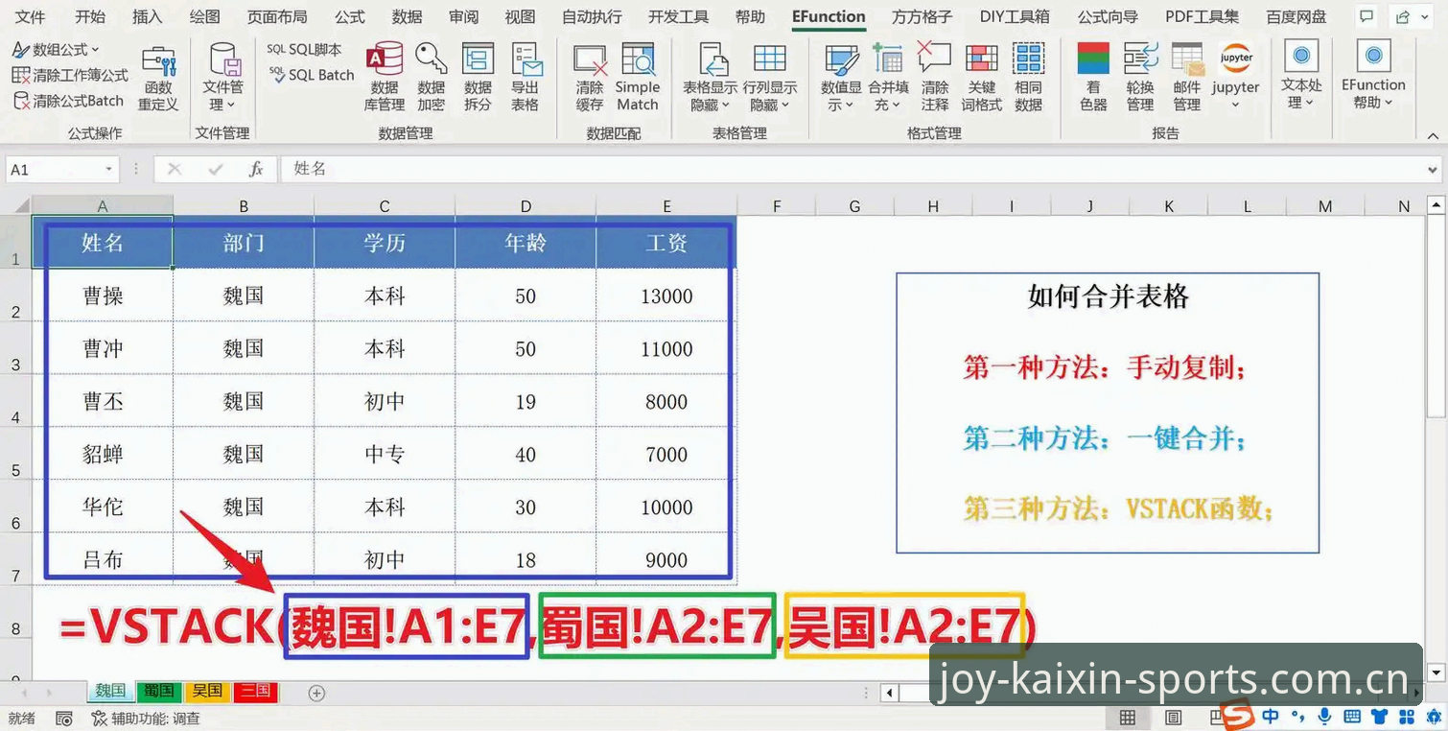Select the 13000 salary cell
Image resolution: width=1448 pixels, height=731 pixels.
666,295
